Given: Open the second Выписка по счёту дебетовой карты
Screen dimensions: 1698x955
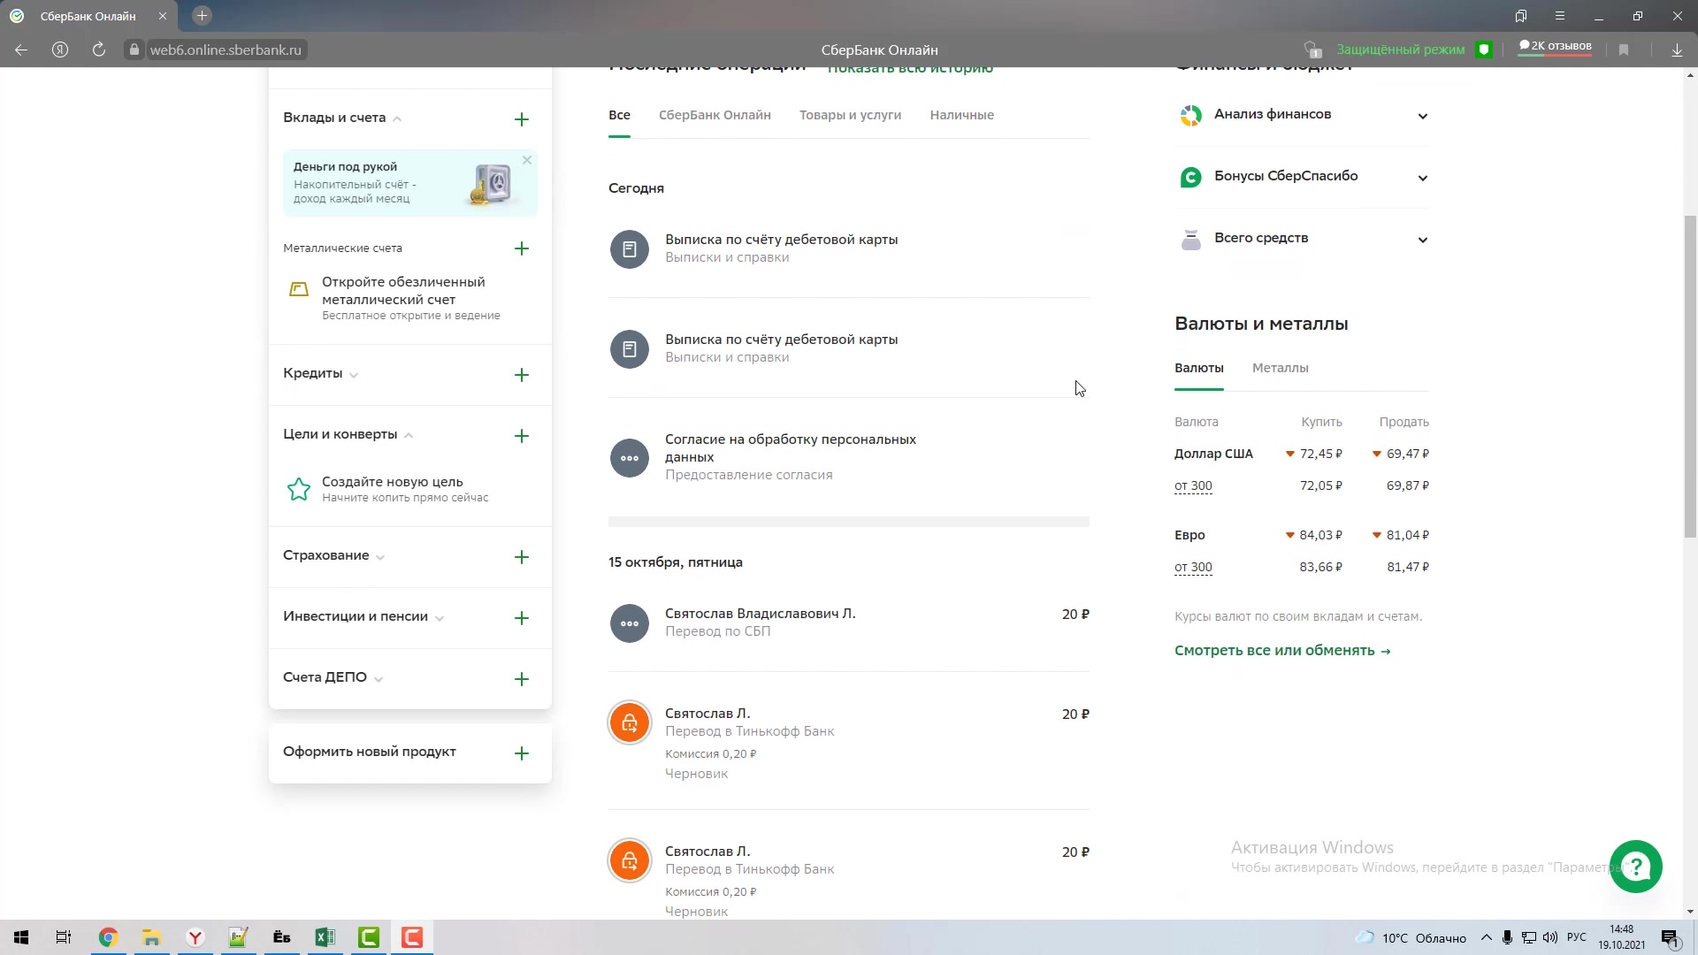Looking at the screenshot, I should click(849, 348).
